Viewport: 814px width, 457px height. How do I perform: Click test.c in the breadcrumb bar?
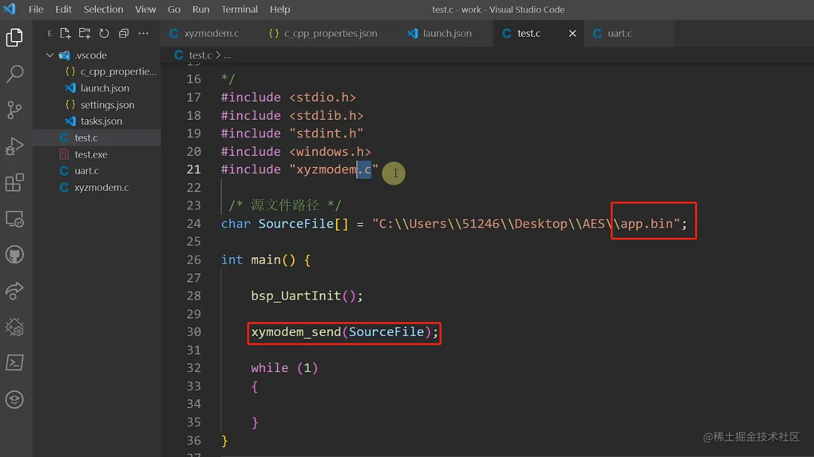200,55
